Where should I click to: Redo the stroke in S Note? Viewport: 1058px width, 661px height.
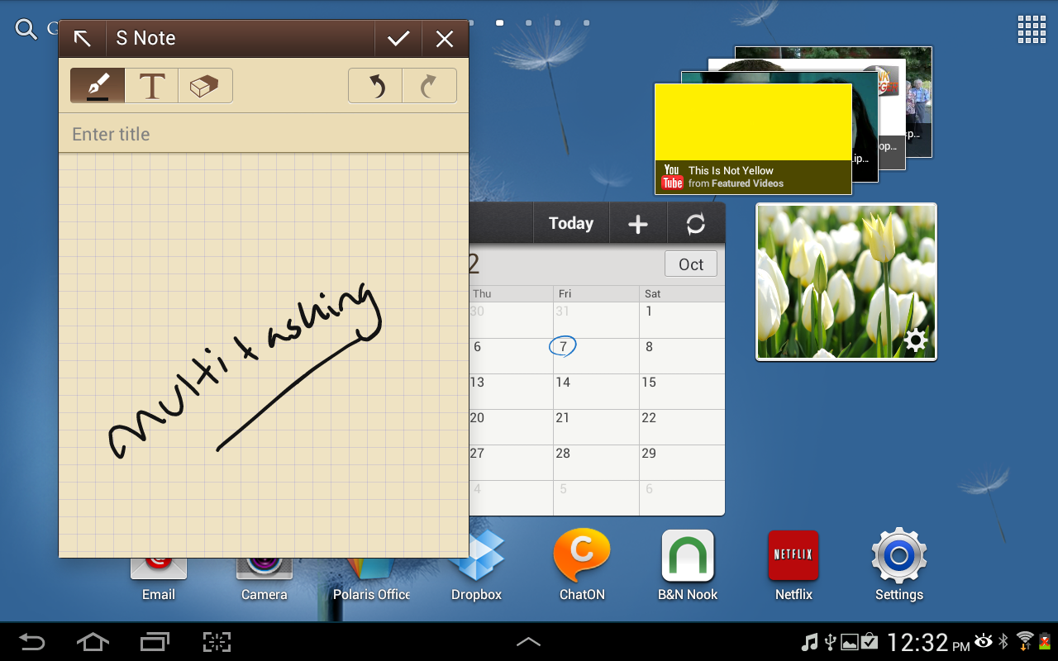click(x=429, y=86)
